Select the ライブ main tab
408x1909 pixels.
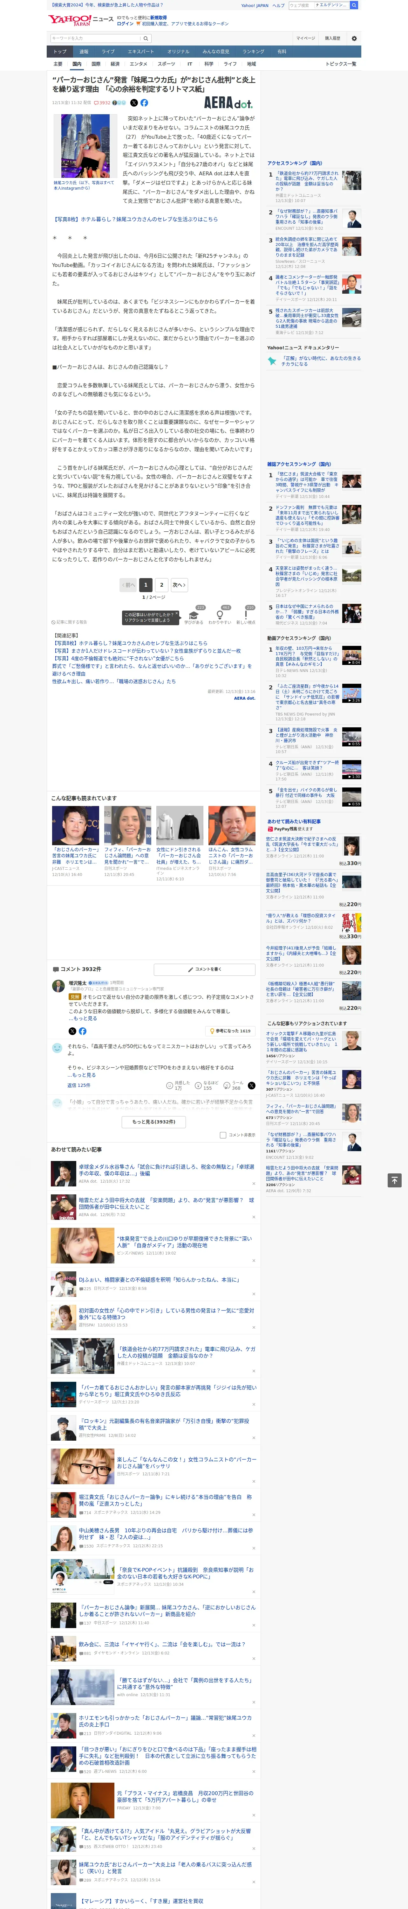point(108,51)
